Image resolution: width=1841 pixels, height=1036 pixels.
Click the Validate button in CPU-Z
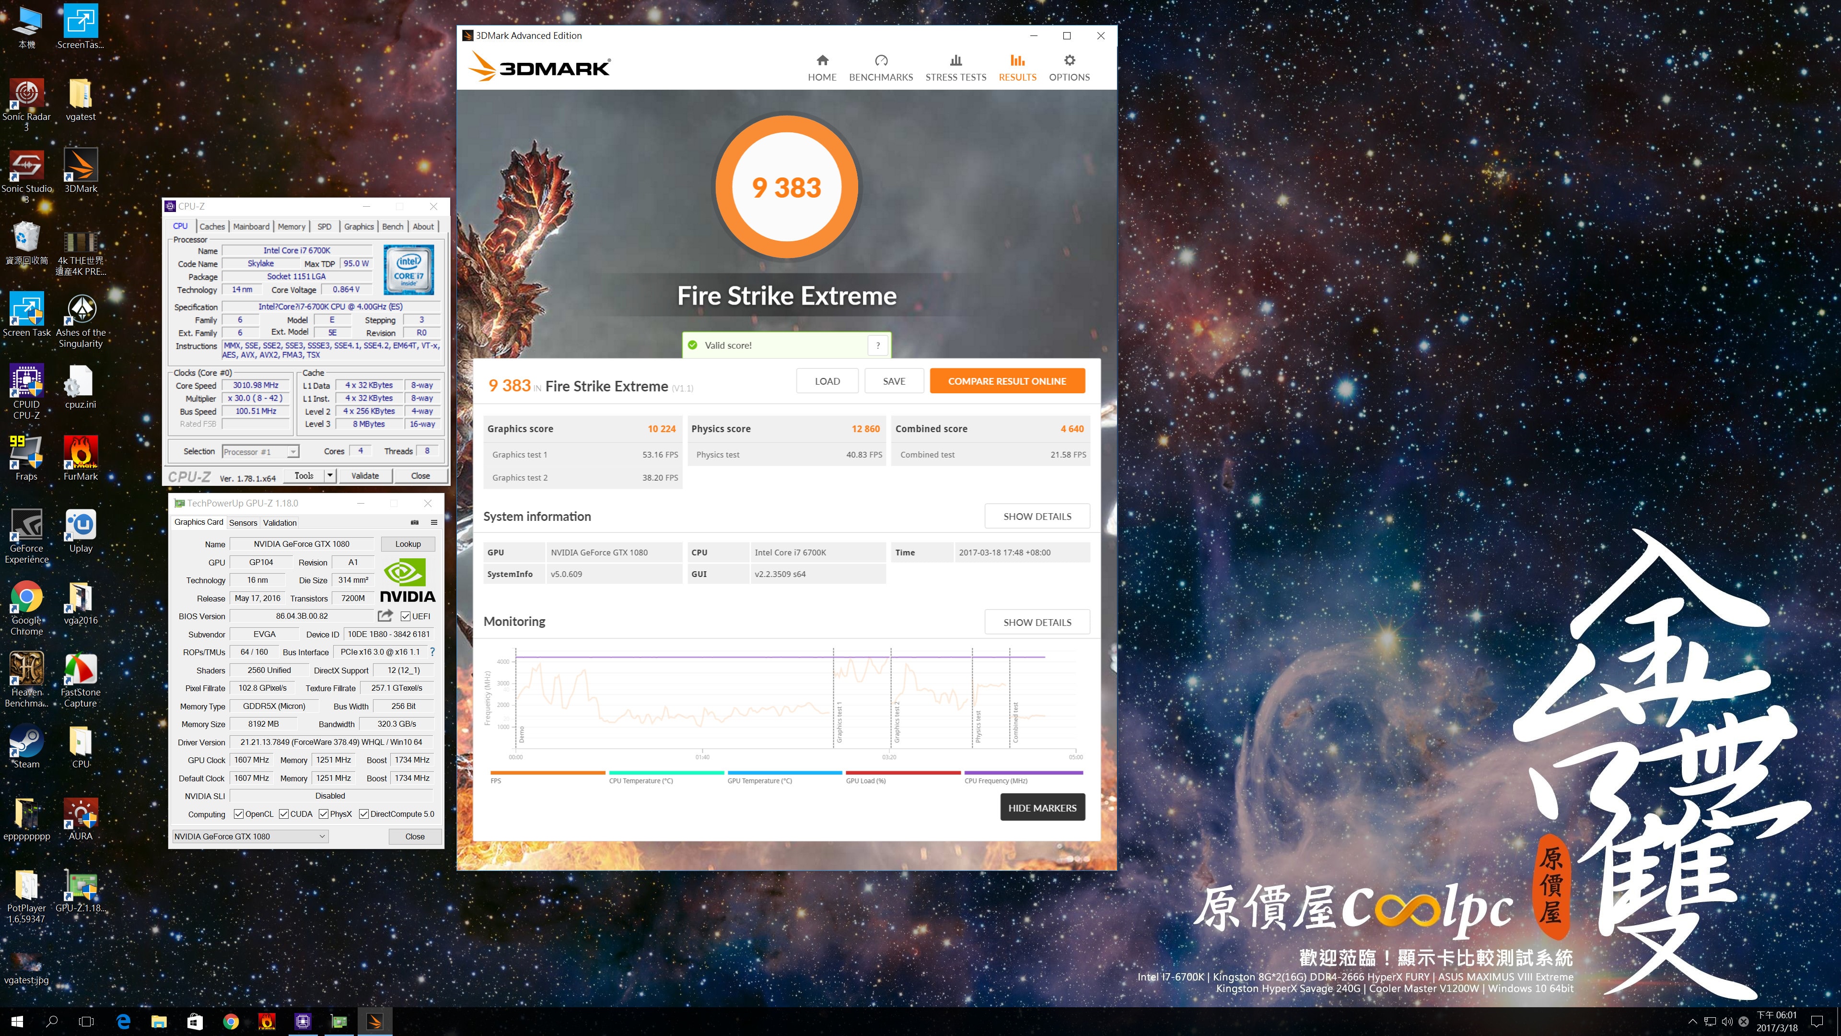[x=365, y=475]
